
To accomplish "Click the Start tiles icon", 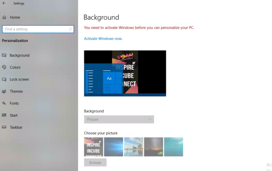I will 4,115.
